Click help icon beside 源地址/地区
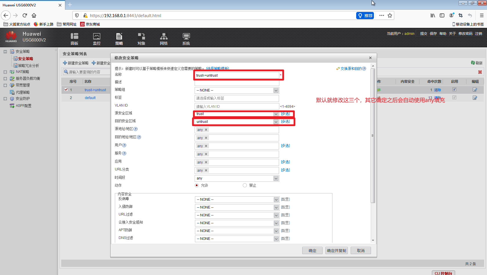This screenshot has height=275, width=487. click(135, 129)
